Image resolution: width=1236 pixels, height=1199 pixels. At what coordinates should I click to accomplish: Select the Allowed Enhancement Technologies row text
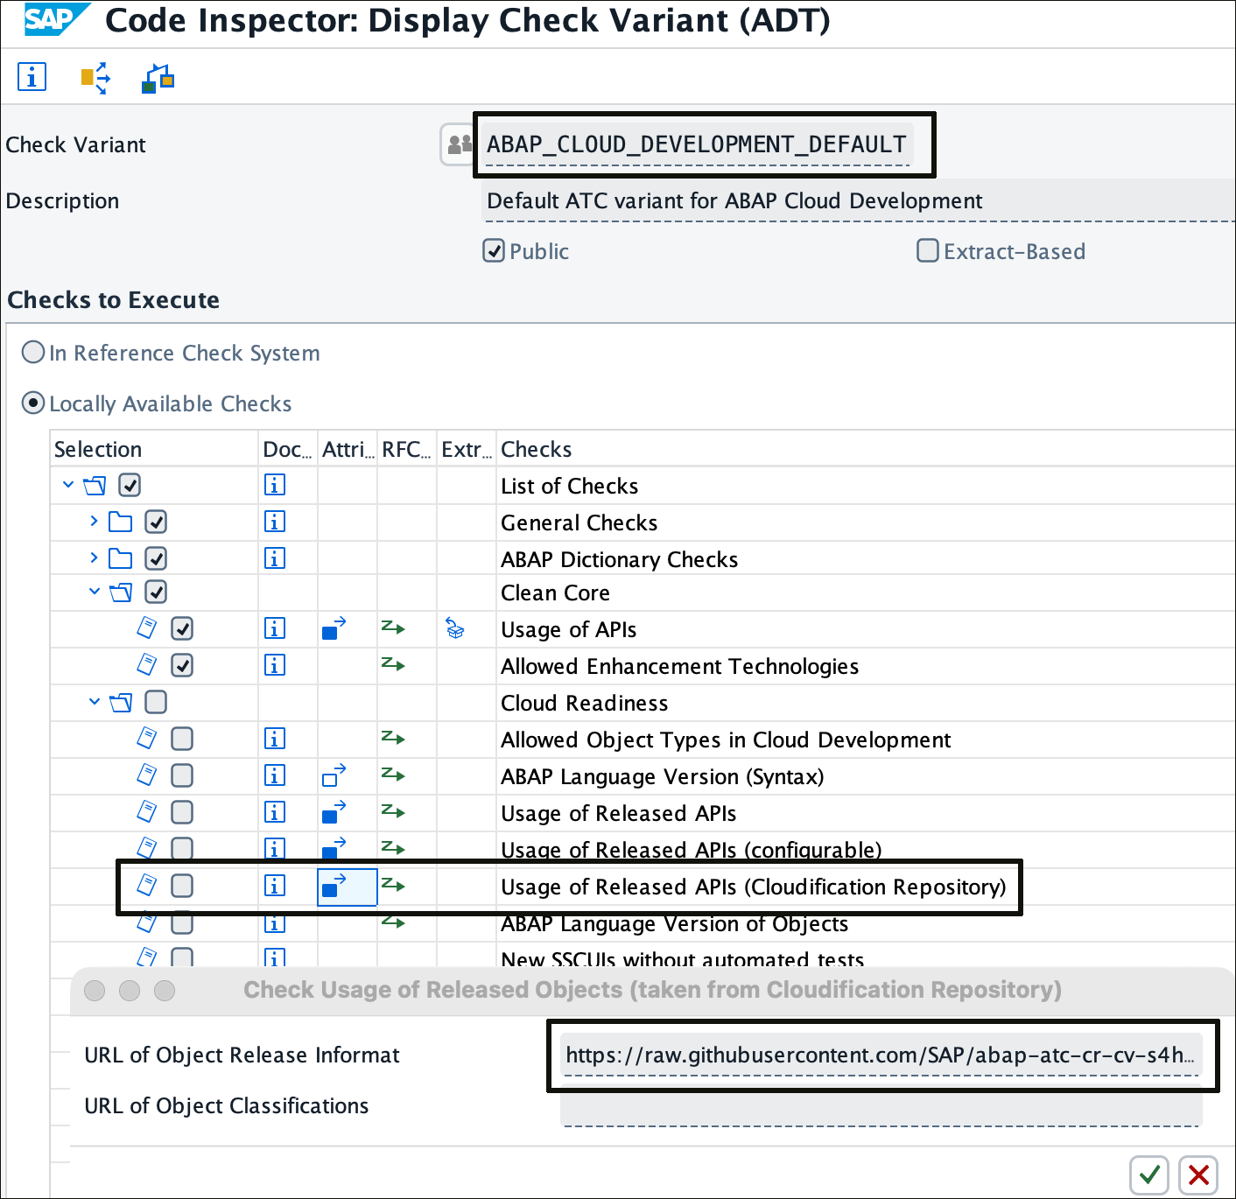[x=679, y=666]
